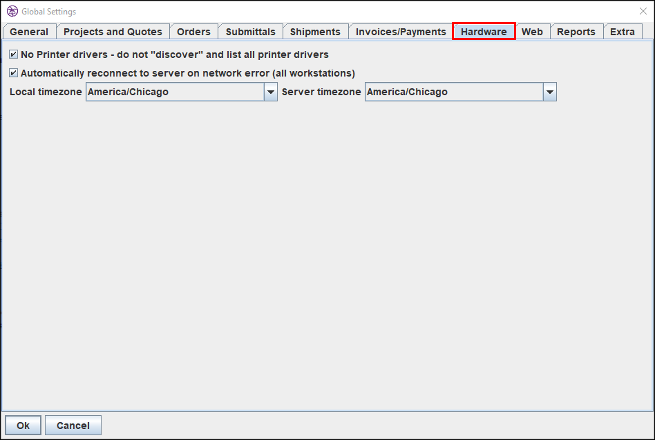Screen dimensions: 655x440
Task: Disable automatic reconnect on network error
Action: pos(12,72)
